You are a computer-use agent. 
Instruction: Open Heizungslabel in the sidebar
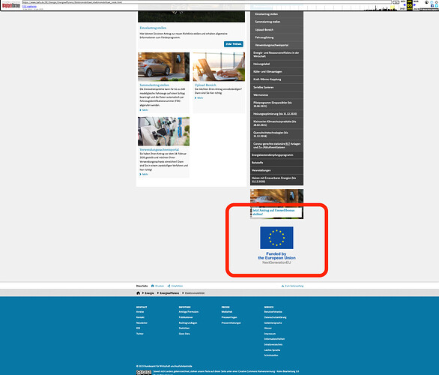tap(276, 64)
